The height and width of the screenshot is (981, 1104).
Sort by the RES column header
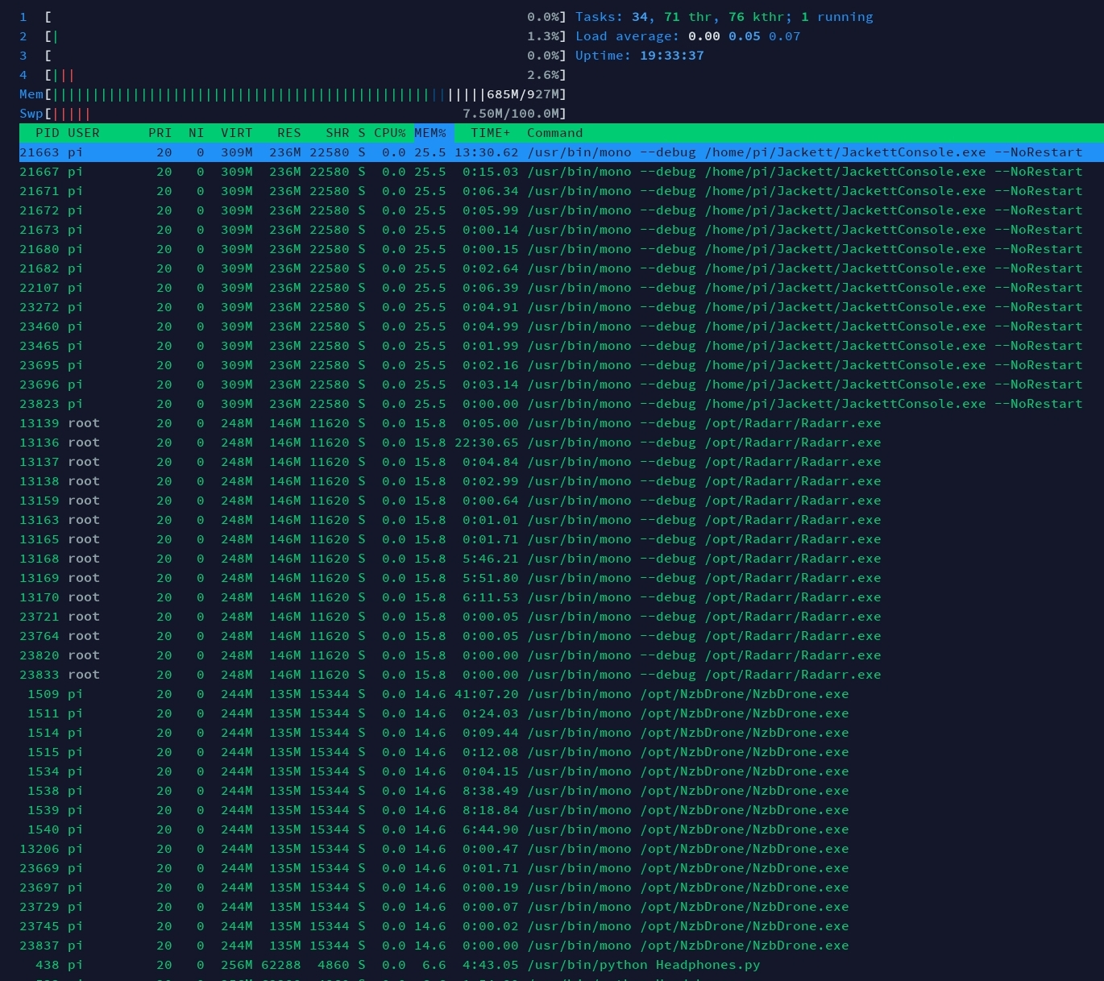pos(289,133)
